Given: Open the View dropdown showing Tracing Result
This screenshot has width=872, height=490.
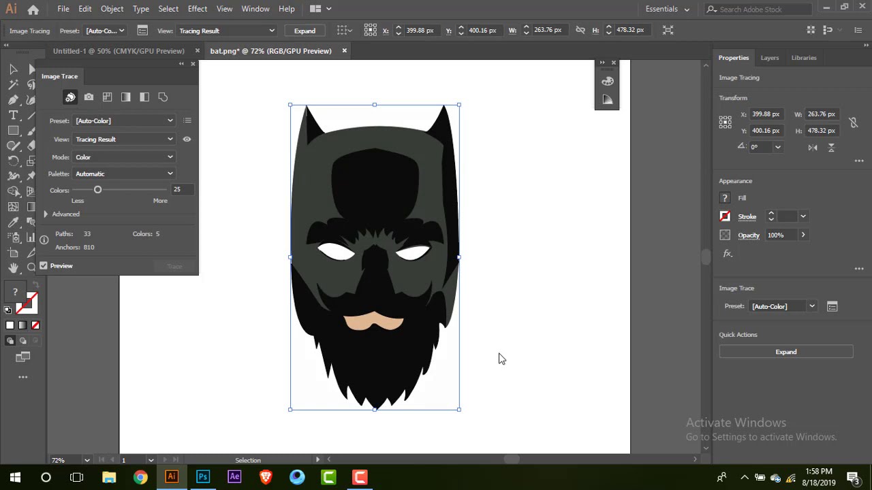Looking at the screenshot, I should (125, 139).
